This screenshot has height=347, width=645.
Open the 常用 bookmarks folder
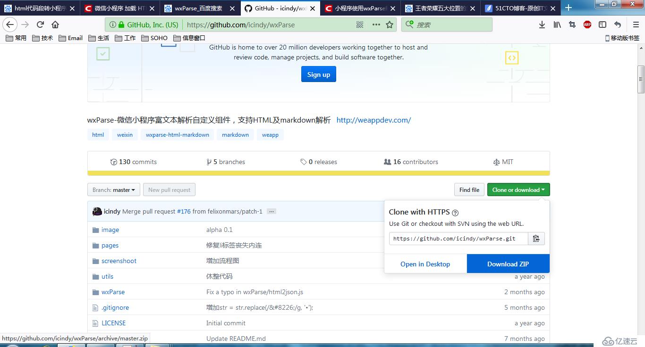tap(16, 38)
